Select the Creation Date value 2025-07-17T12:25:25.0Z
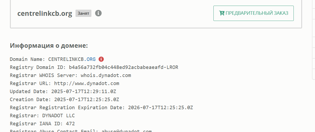Viewport: 315px width, 132px height. (87, 100)
